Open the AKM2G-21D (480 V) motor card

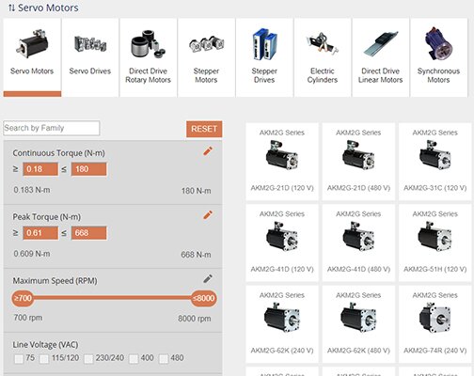coord(358,162)
